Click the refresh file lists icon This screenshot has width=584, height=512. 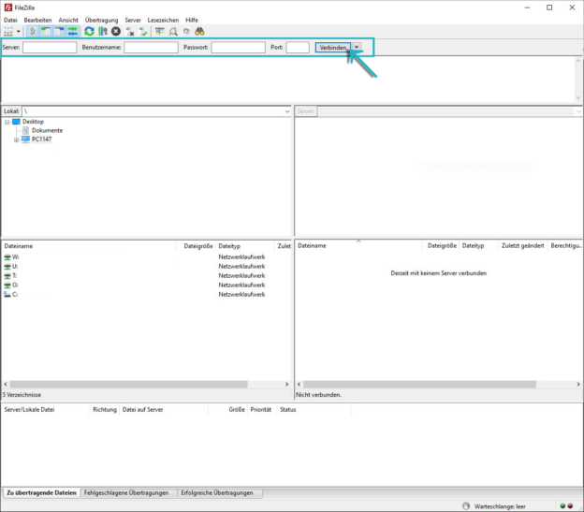[89, 31]
